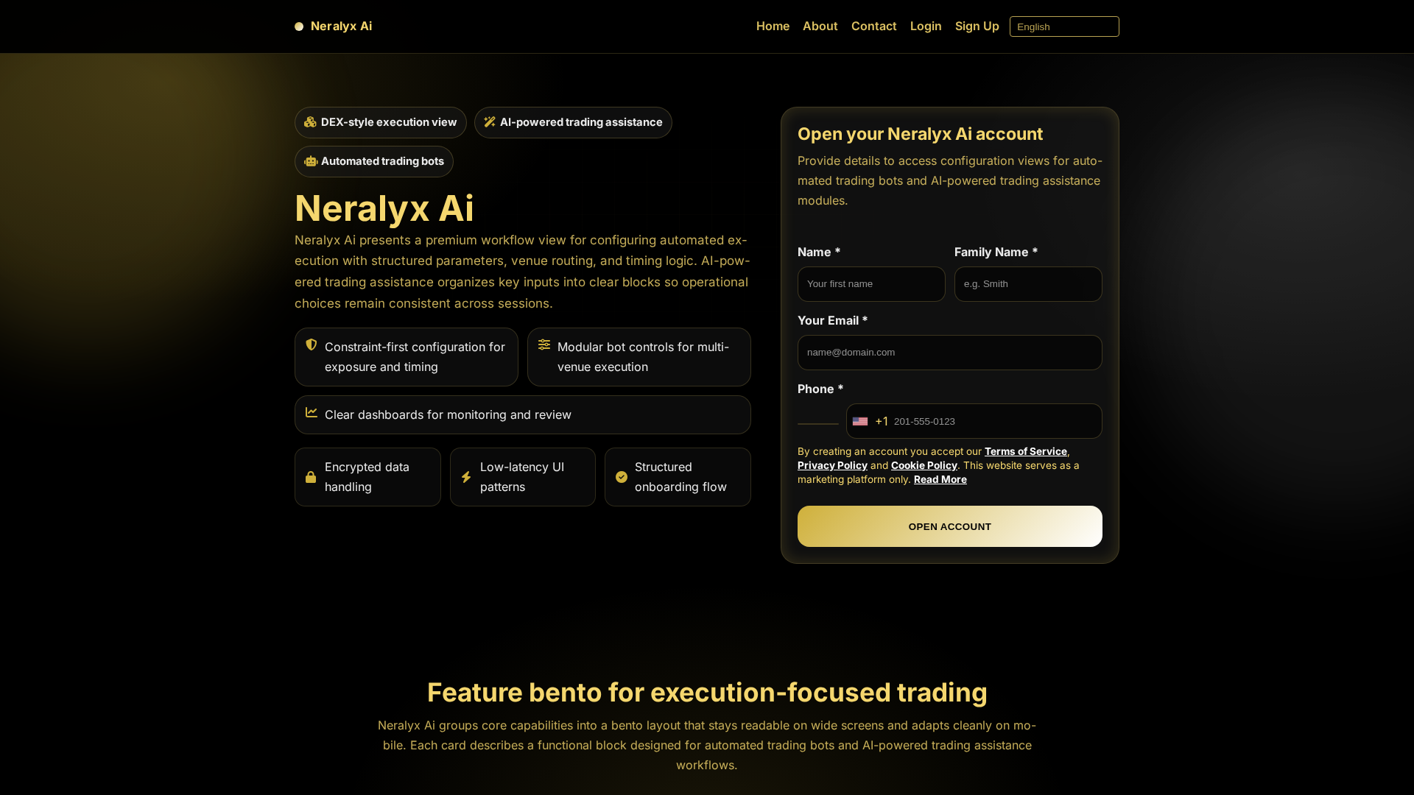Click the cubes icon in DEX-style execution view
Screen dimensions: 1414x795
click(x=310, y=122)
